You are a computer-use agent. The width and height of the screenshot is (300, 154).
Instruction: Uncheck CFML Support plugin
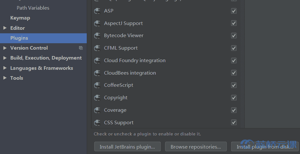(x=234, y=48)
